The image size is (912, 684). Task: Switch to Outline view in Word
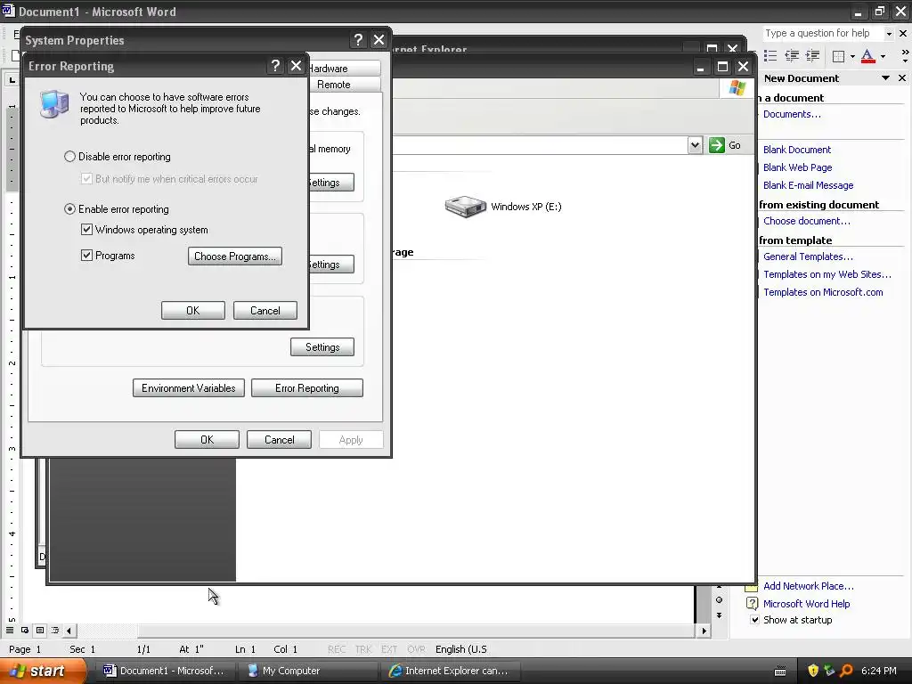pyautogui.click(x=55, y=630)
